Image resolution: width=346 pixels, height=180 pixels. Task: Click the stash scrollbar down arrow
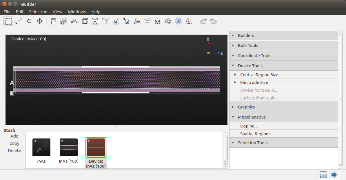point(225,167)
